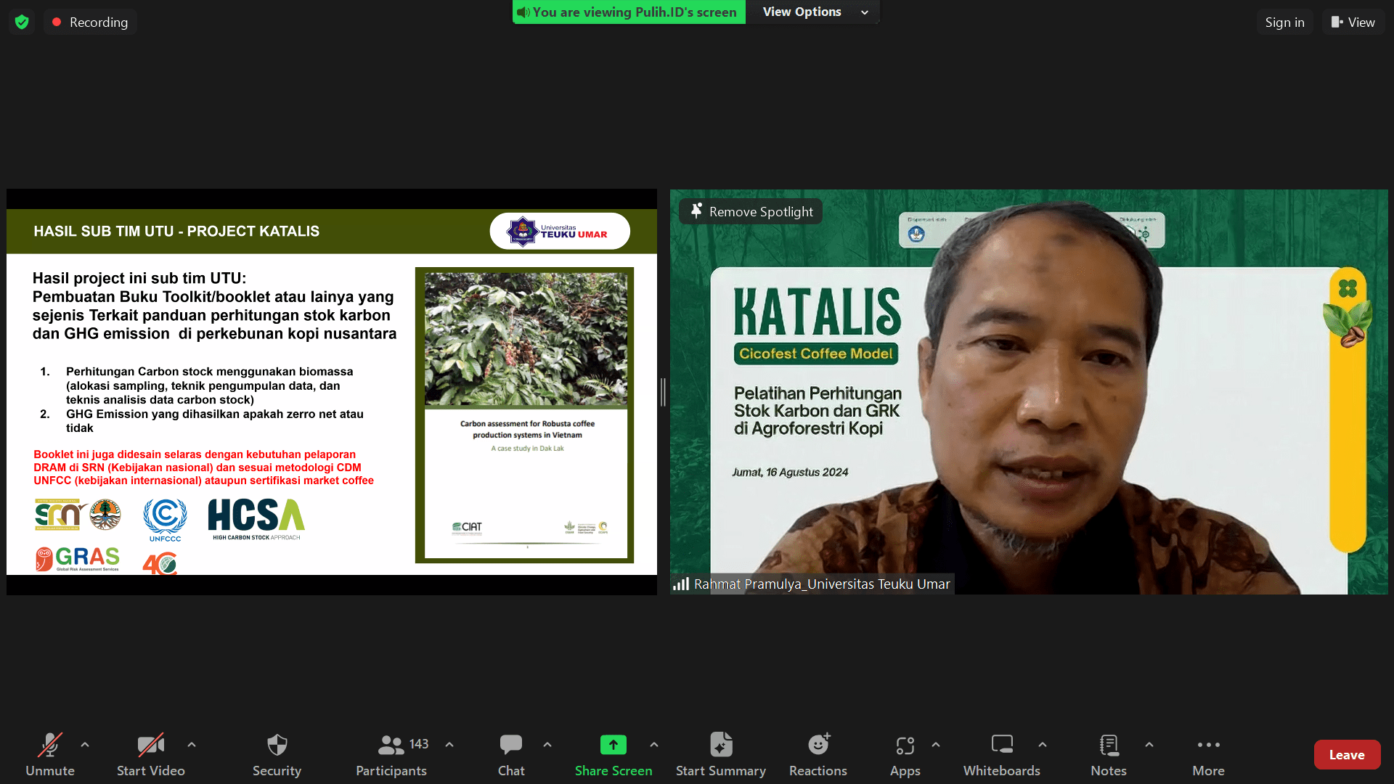This screenshot has width=1394, height=784.
Task: Open Whiteboards
Action: (x=1002, y=755)
